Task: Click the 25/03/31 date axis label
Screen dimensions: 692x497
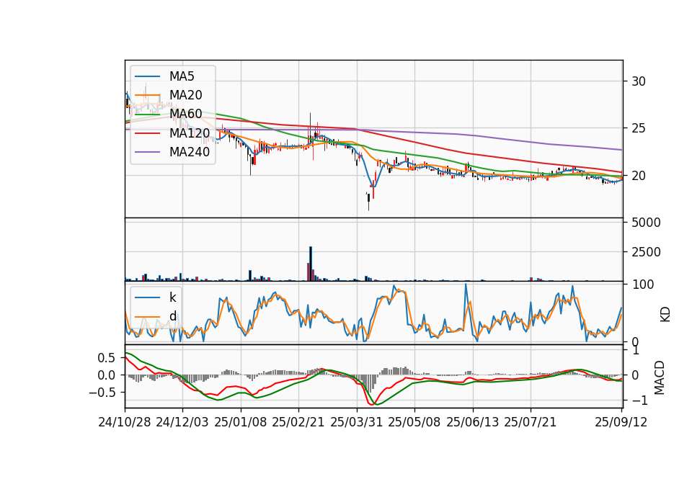Action: tap(357, 422)
